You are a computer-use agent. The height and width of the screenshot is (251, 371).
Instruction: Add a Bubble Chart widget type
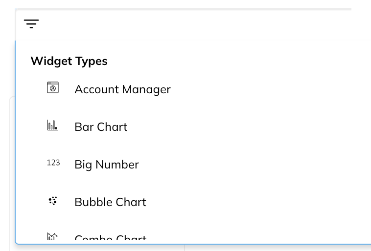193,202
